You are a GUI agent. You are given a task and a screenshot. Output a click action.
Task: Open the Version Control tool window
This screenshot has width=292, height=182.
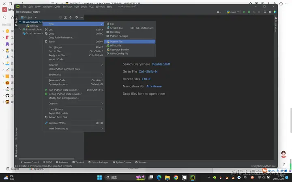coord(30,162)
